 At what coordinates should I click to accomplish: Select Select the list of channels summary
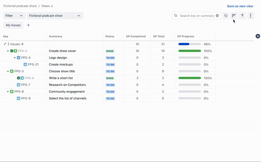[67, 98]
